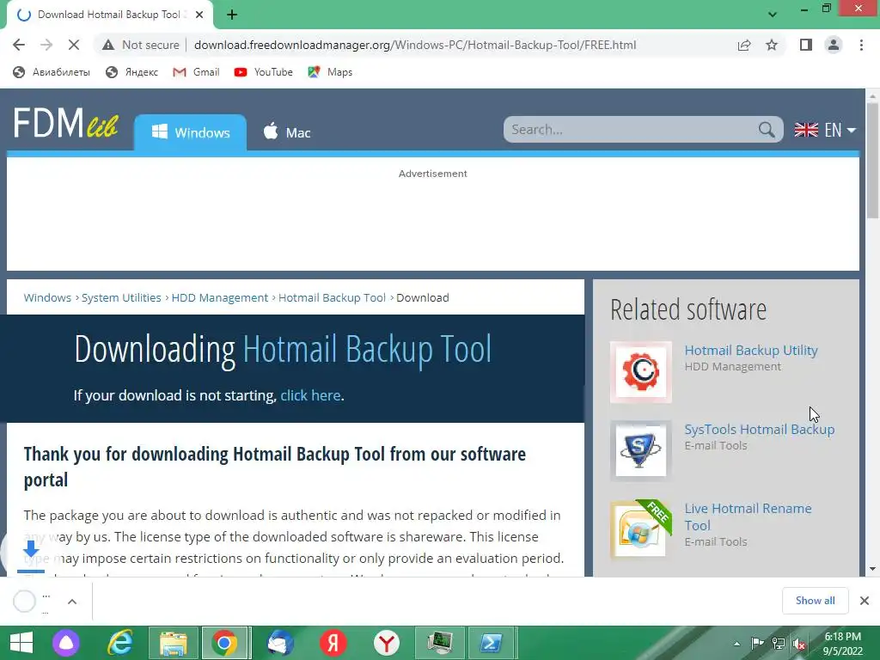Click the Live Hotmail Rename Tool thumbnail
The image size is (880, 660).
[x=641, y=529]
